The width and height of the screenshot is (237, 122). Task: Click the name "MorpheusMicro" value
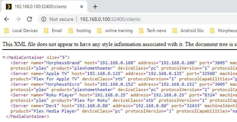coord(63,84)
